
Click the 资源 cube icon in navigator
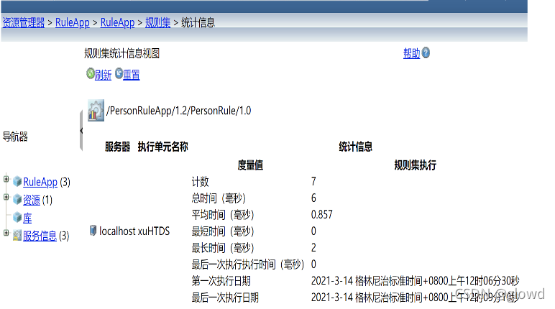17,200
